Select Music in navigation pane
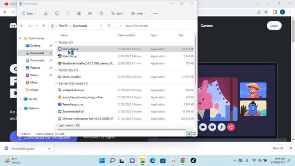The image size is (295, 166). (x=34, y=83)
